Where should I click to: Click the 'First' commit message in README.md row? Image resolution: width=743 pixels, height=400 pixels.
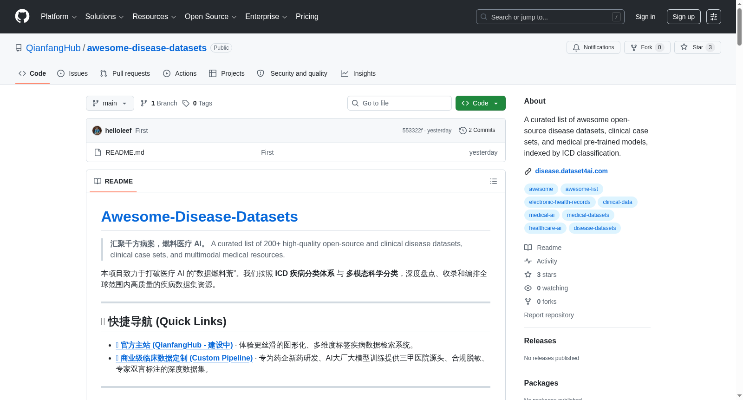tap(267, 152)
